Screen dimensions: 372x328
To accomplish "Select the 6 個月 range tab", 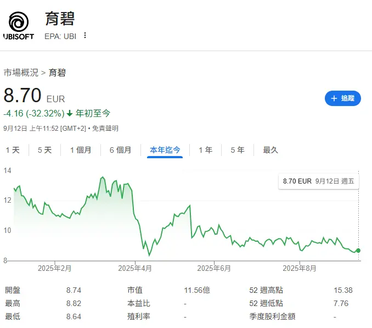I will 121,150.
